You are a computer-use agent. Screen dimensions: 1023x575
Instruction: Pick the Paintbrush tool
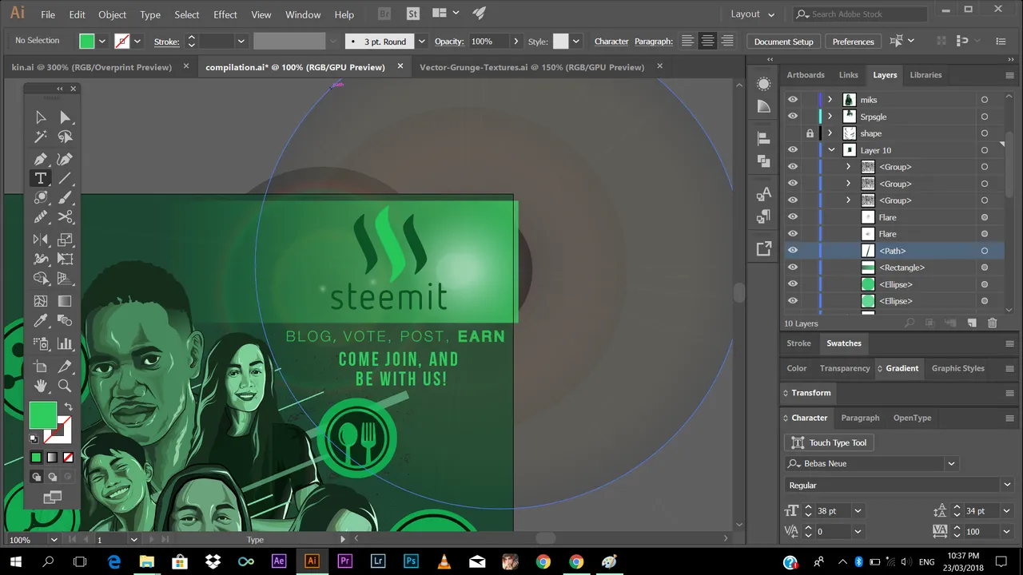[65, 197]
